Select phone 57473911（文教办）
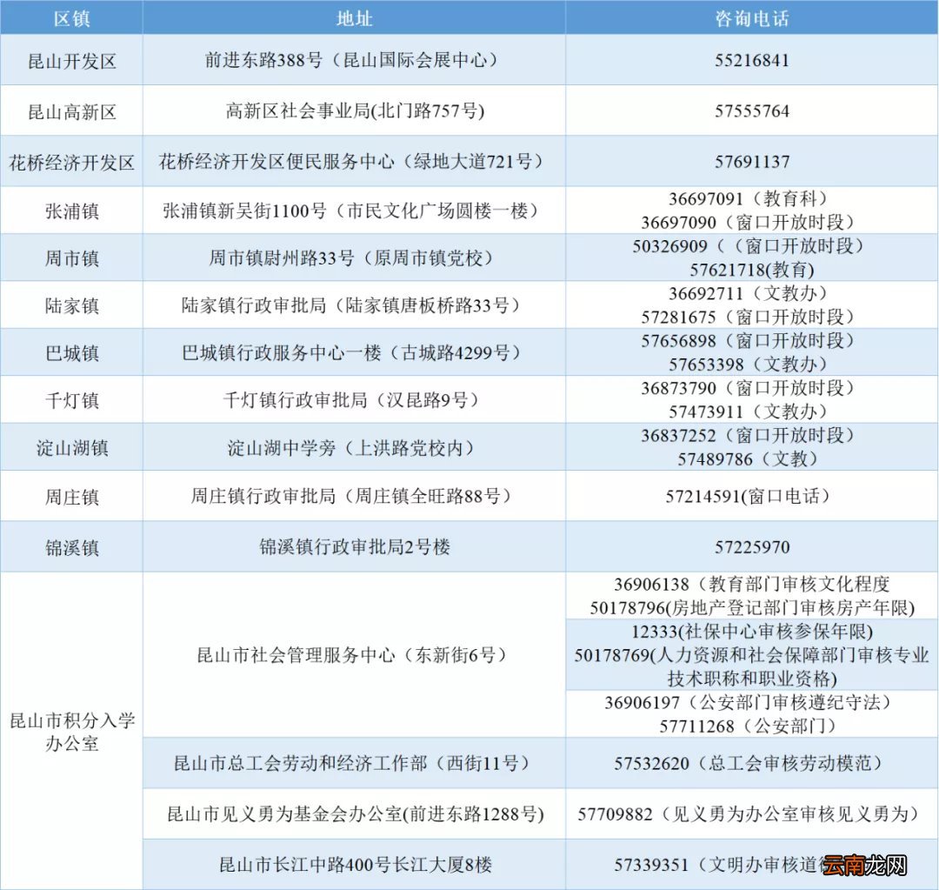The height and width of the screenshot is (890, 939). pos(751,412)
